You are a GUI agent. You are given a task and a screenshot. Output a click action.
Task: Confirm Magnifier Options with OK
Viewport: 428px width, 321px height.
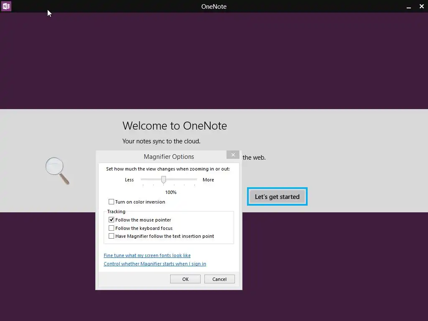point(185,279)
